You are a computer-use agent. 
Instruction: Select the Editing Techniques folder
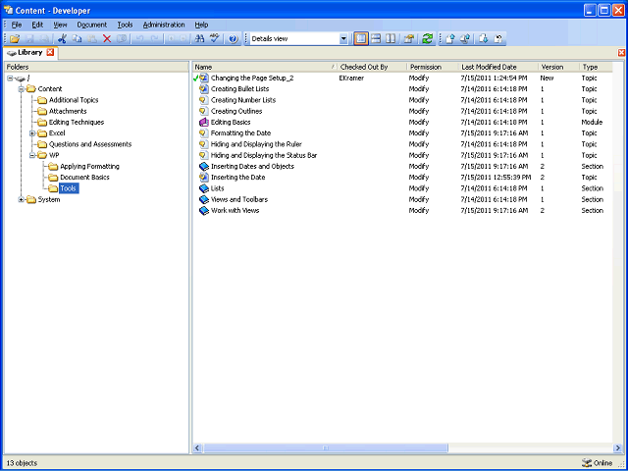(77, 122)
